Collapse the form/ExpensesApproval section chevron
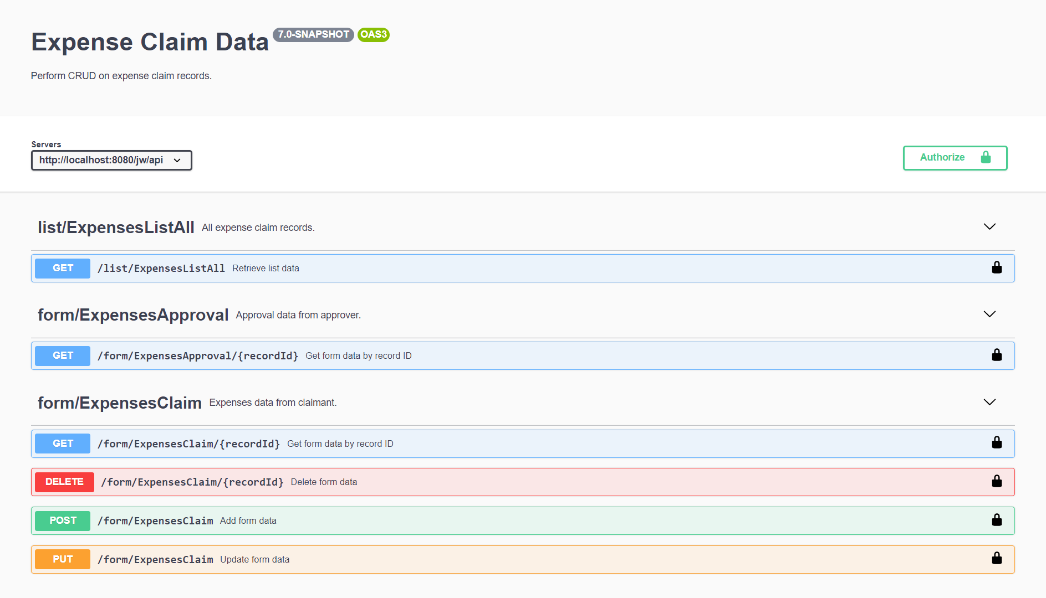This screenshot has height=598, width=1046. [989, 315]
